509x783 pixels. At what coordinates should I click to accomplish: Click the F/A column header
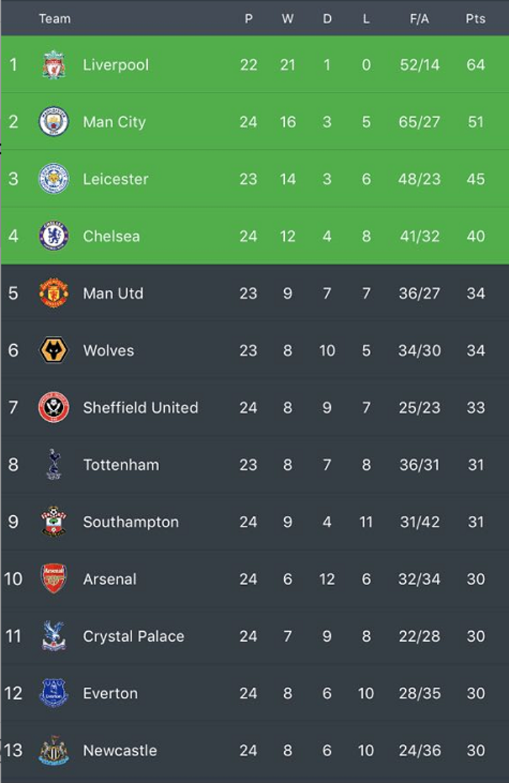point(419,19)
